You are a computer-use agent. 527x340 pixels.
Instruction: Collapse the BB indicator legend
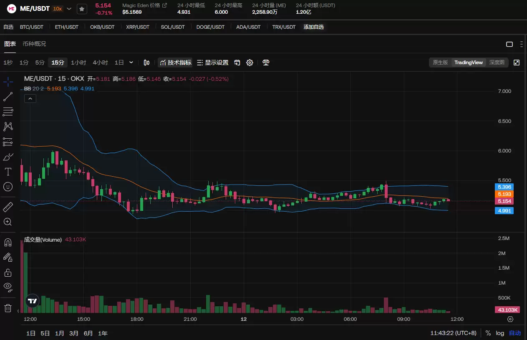click(30, 99)
